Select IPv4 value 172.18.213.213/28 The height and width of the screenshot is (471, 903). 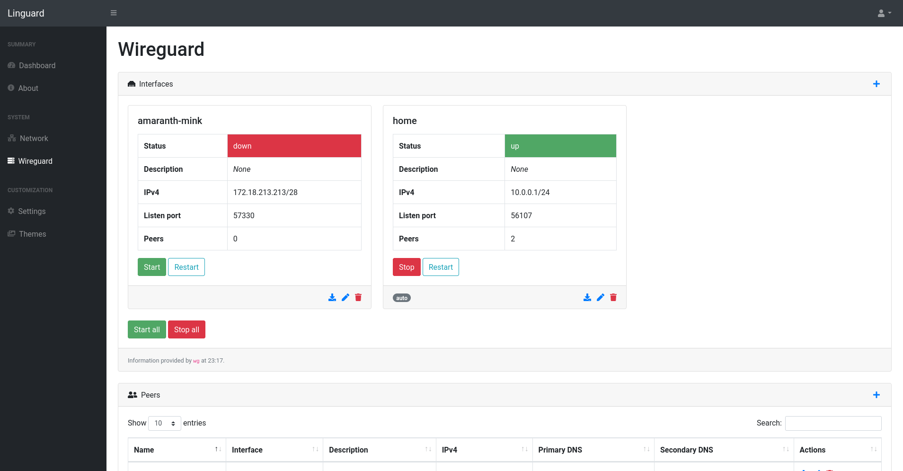pos(266,192)
